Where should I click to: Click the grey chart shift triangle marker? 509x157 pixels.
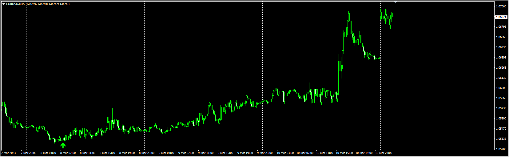[x=395, y=2]
